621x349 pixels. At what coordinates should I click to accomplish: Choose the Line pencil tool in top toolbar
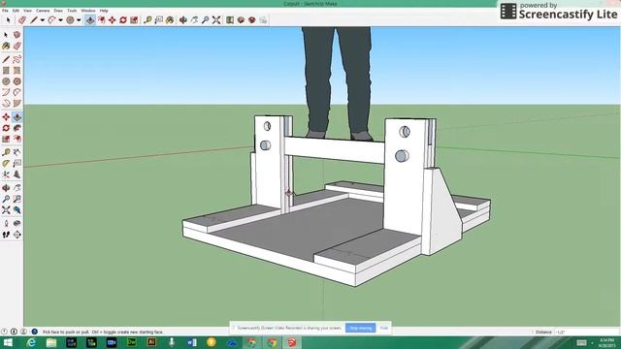point(34,19)
